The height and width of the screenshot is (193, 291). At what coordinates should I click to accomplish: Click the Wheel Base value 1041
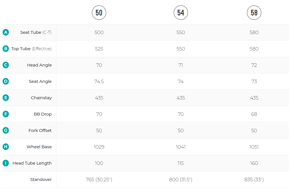click(181, 147)
